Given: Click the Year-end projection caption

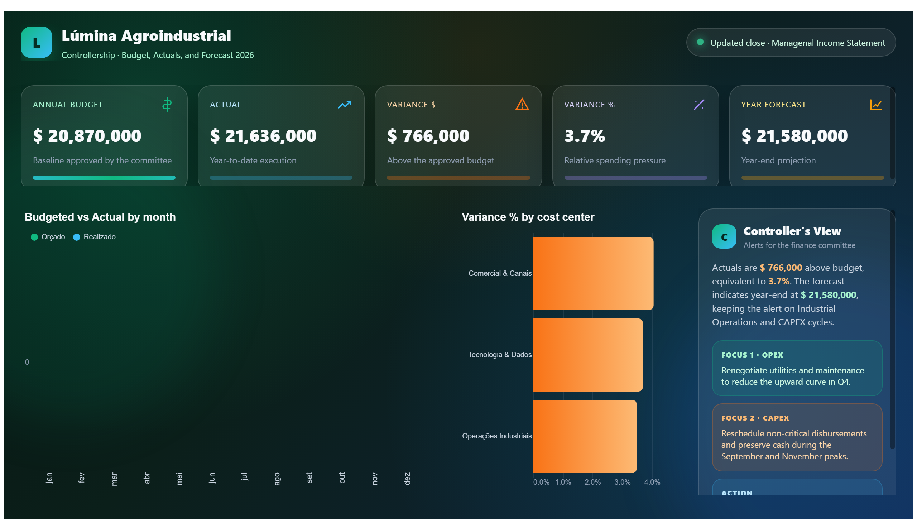Looking at the screenshot, I should click(778, 160).
